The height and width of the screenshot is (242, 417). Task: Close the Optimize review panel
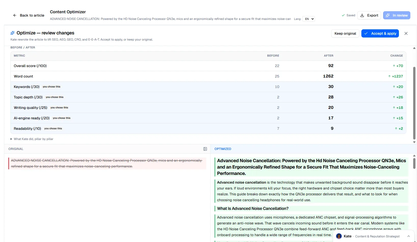click(406, 33)
